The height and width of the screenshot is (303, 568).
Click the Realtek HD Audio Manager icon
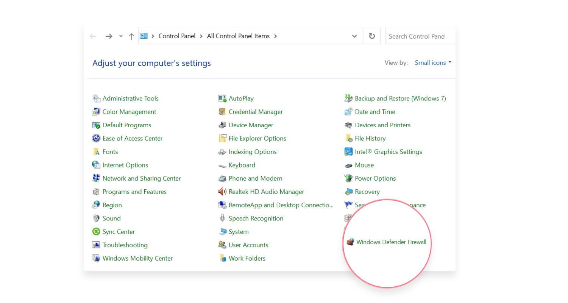pos(222,192)
